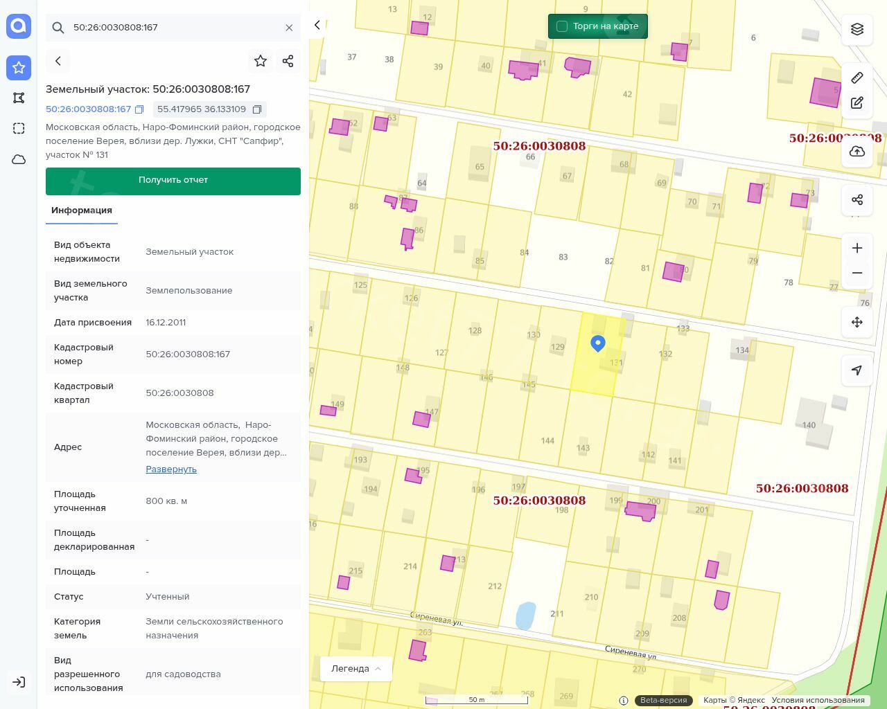Enable the Торги на карте checkbox
887x709 pixels.
(562, 26)
